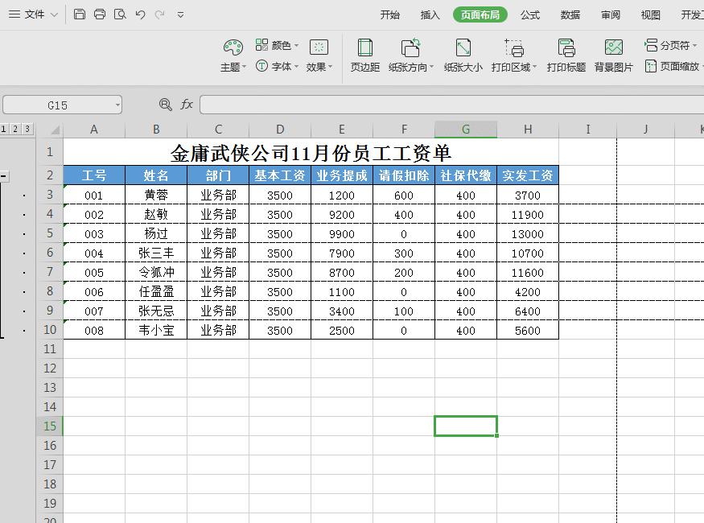This screenshot has height=523, width=704.
Task: Select column H header
Action: coord(528,130)
